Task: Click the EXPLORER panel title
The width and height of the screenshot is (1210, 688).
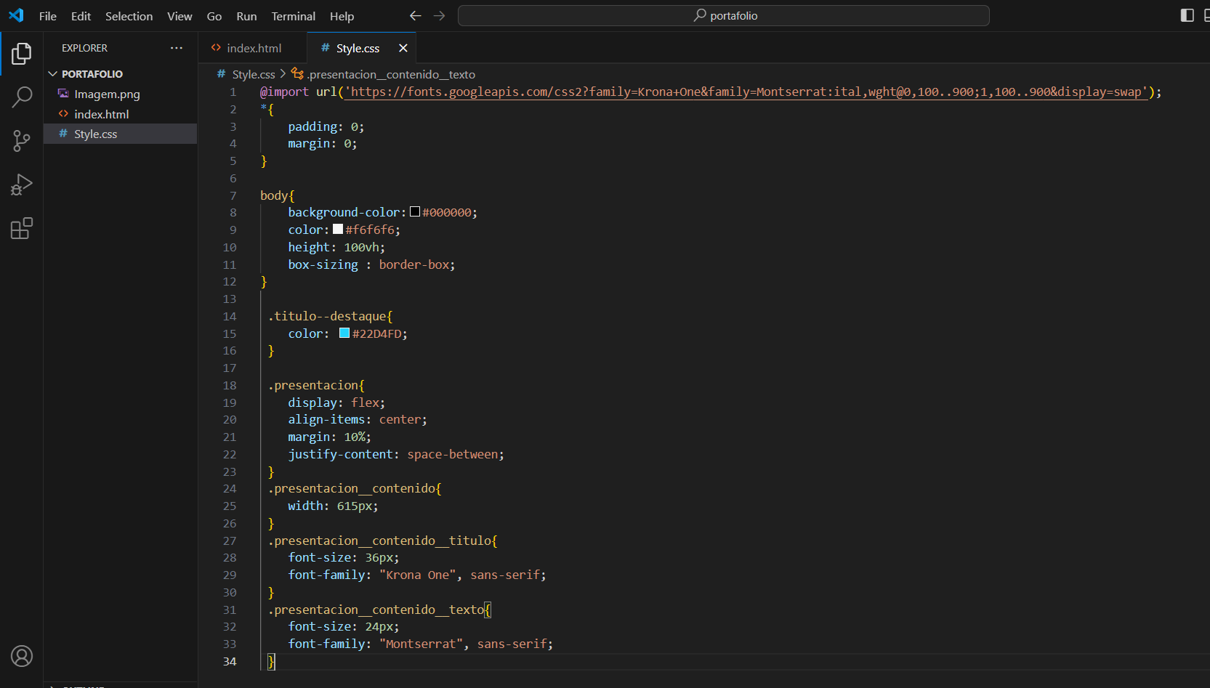Action: pos(84,48)
